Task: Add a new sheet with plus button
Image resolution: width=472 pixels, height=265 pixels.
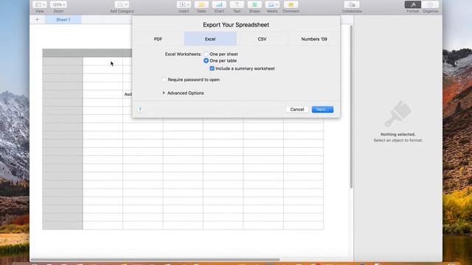Action: (x=37, y=20)
